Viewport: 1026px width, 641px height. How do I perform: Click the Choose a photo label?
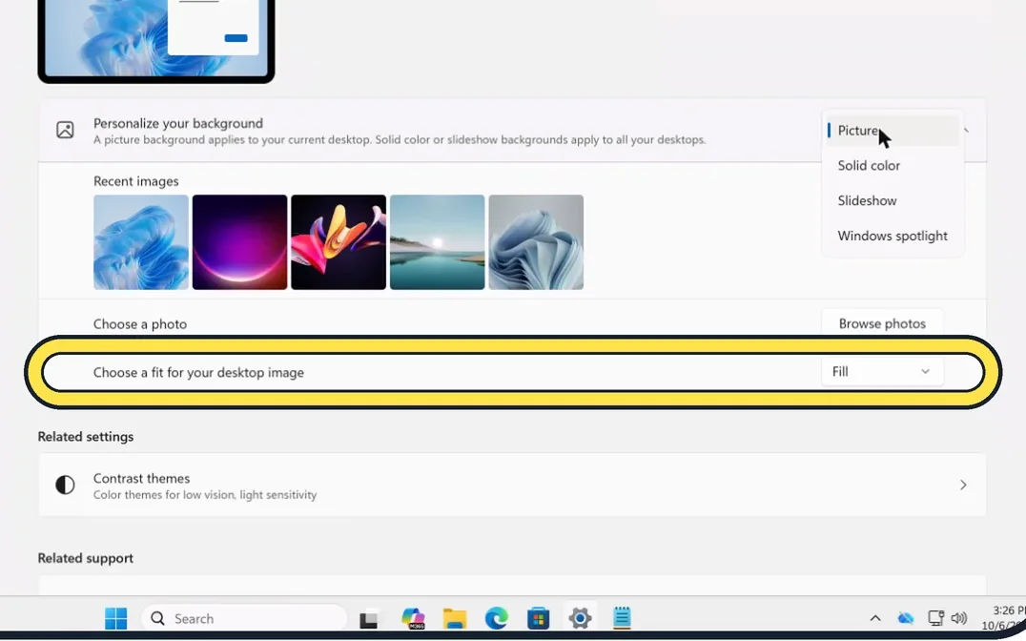tap(140, 324)
